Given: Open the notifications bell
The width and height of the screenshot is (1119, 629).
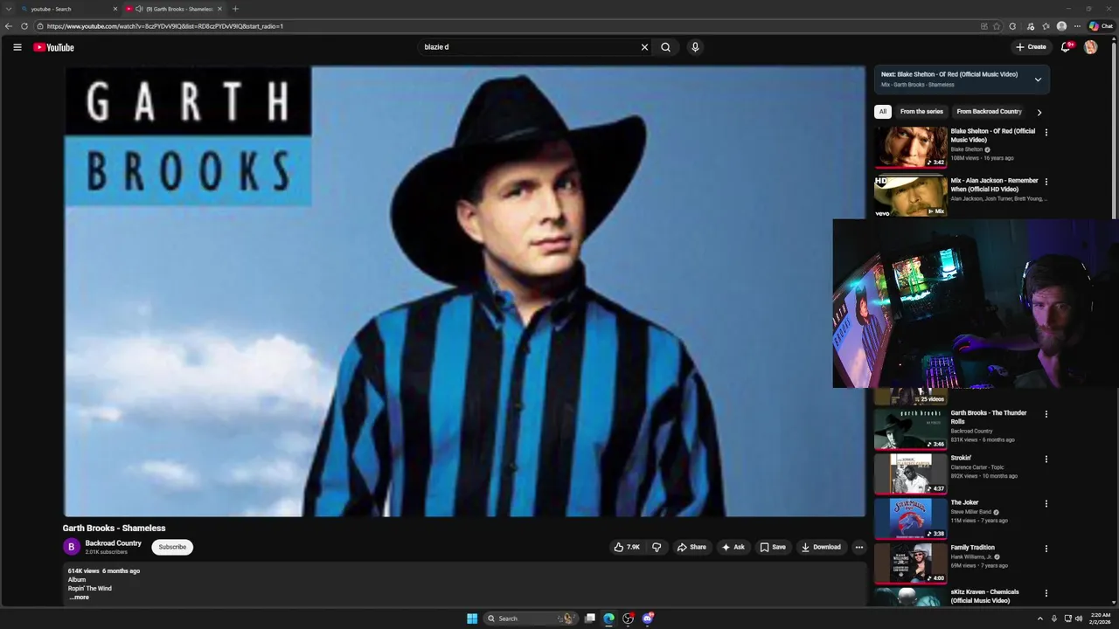Looking at the screenshot, I should tap(1066, 47).
